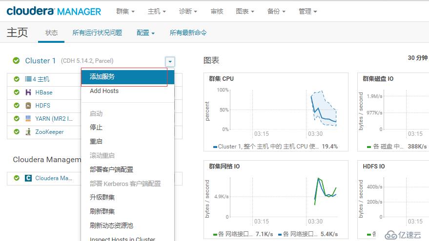Screen dimensions: 429x241
Task: Click the green health icon beside 4 主机
Action: [17, 79]
